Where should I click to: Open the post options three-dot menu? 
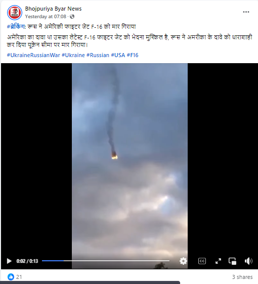[246, 12]
